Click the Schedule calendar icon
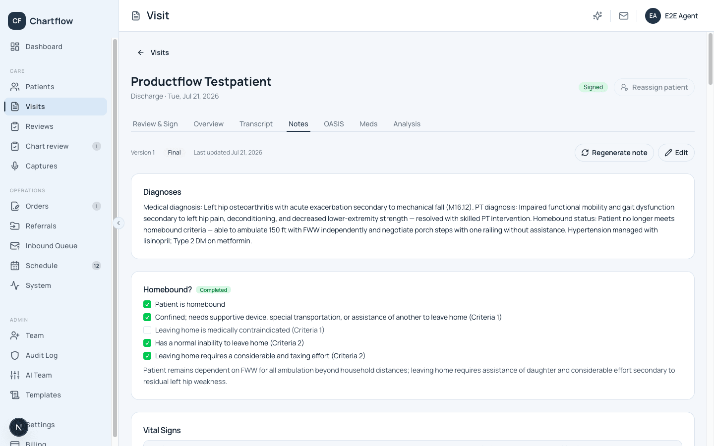This screenshot has height=446, width=714. click(x=15, y=266)
